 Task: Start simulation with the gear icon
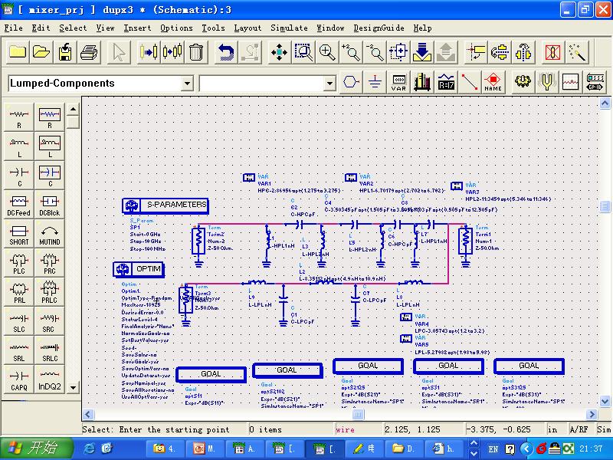tap(523, 82)
